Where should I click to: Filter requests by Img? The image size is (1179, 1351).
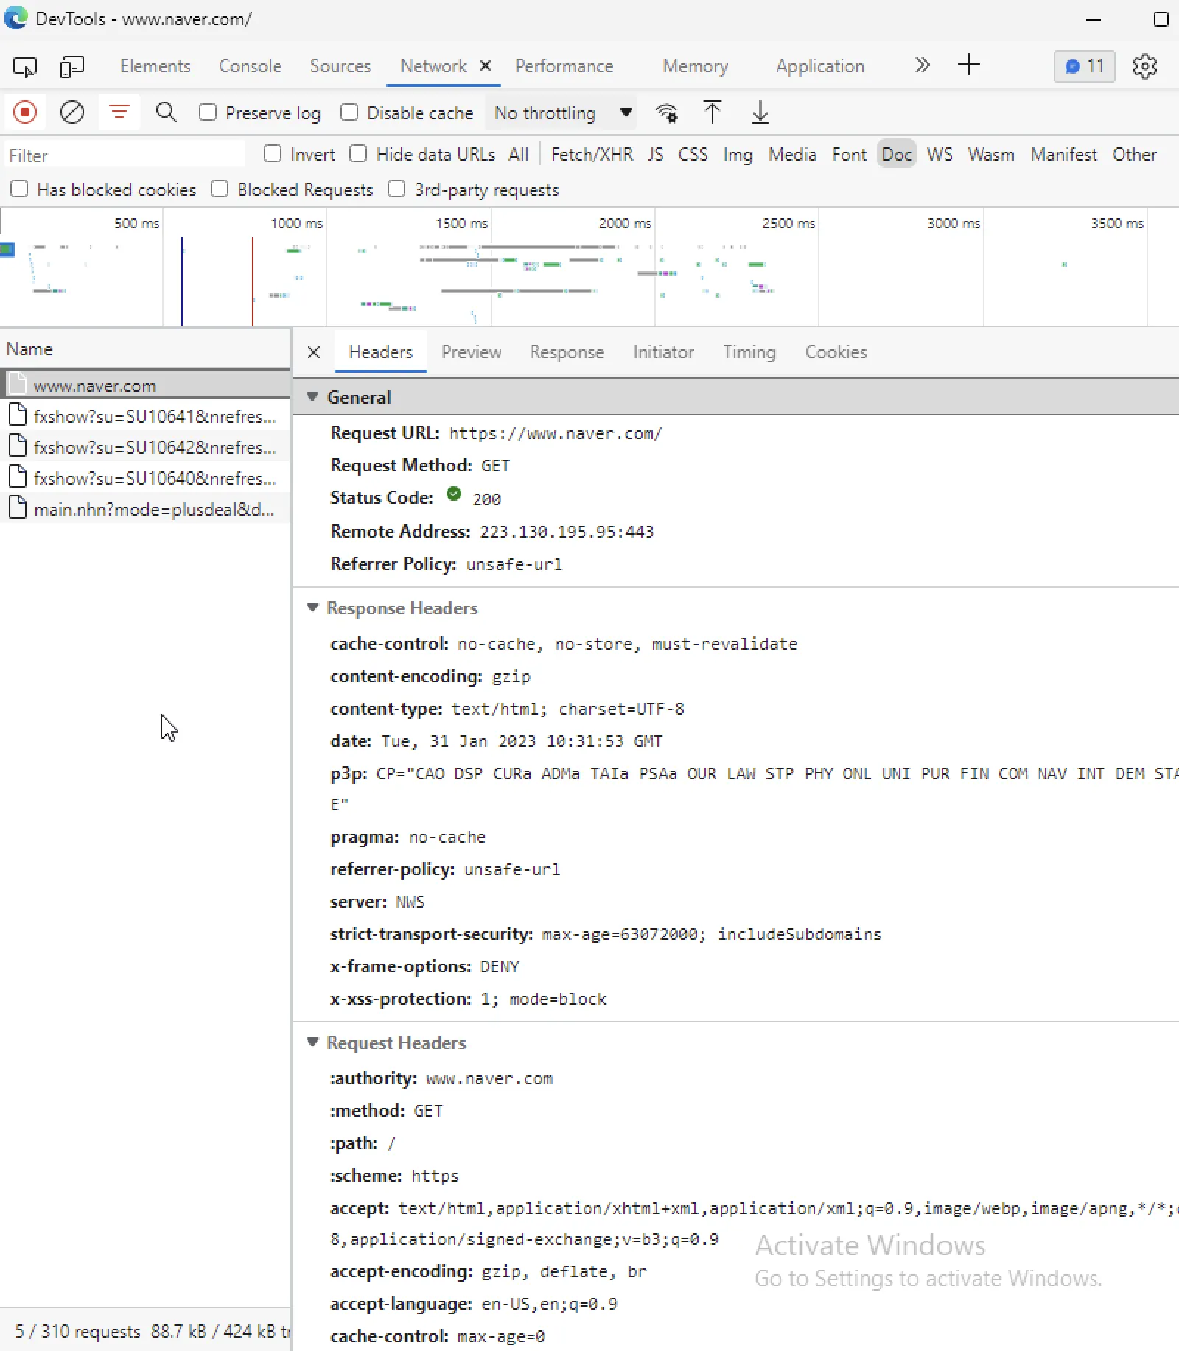738,155
